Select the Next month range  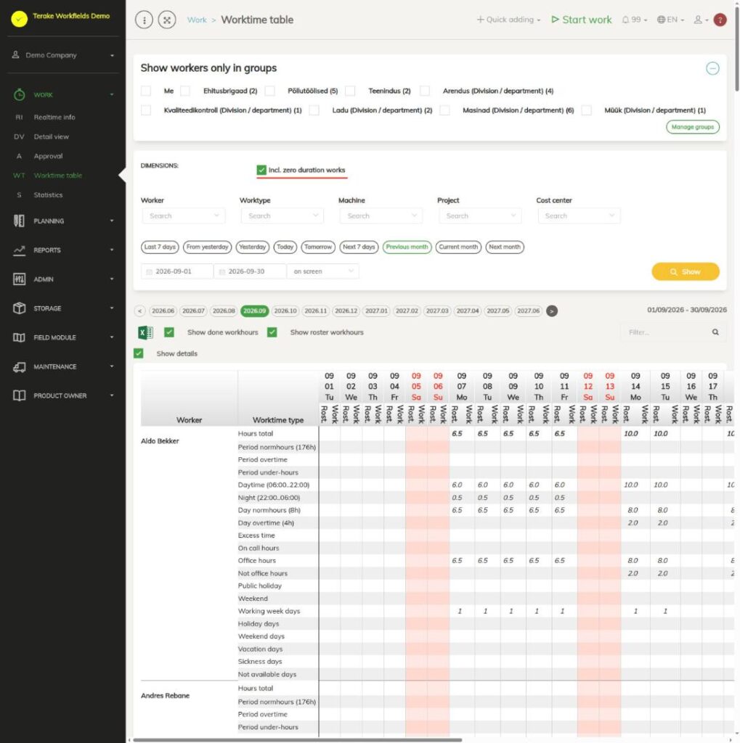pyautogui.click(x=504, y=247)
